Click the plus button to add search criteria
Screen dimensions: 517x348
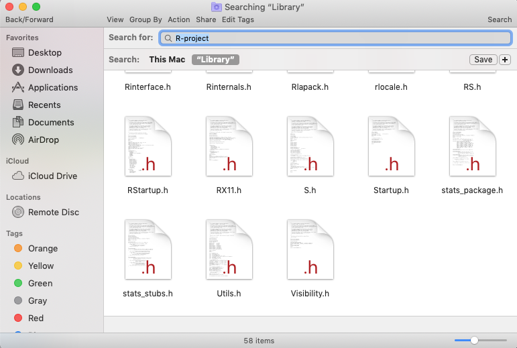click(x=504, y=60)
